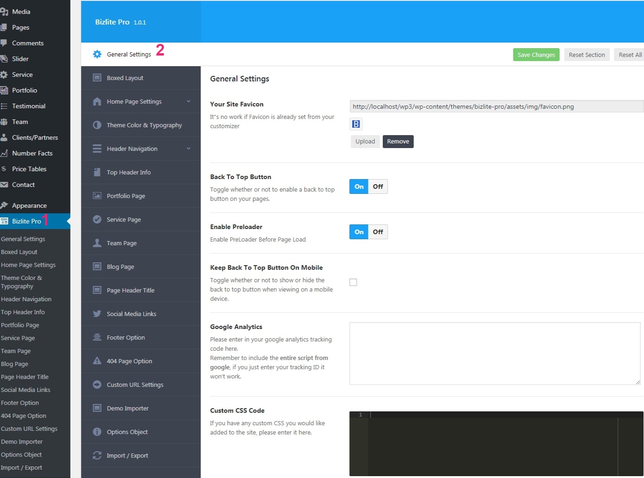This screenshot has height=478, width=644.
Task: Click the Import / Export refresh icon
Action: coord(97,455)
